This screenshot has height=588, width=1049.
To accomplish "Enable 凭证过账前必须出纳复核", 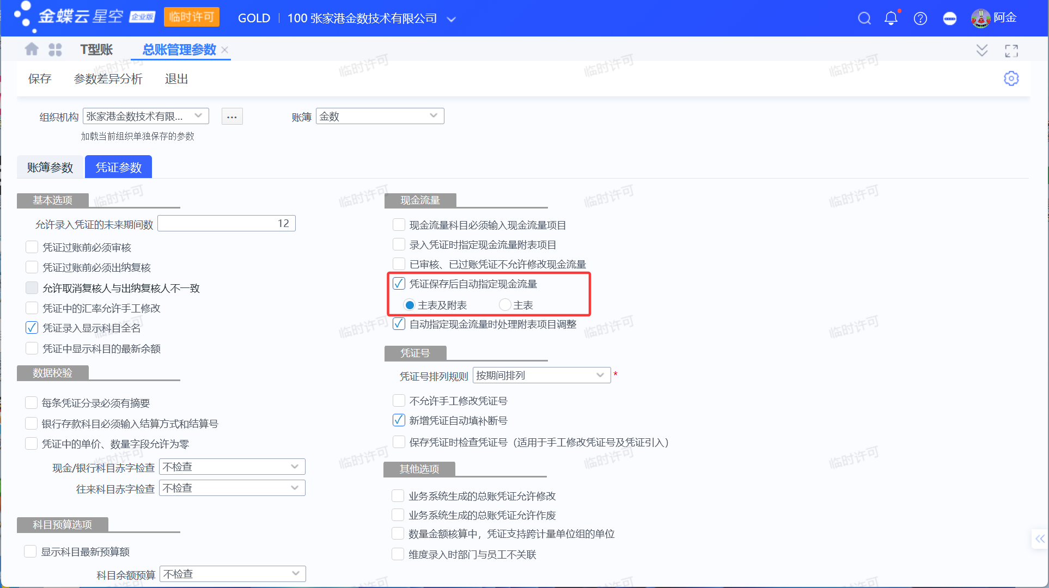I will [x=32, y=267].
